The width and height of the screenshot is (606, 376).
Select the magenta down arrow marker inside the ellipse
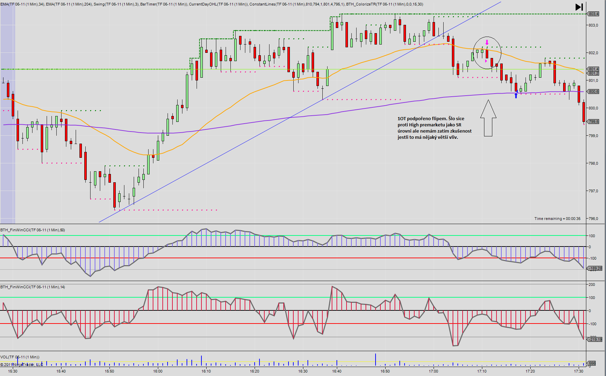pyautogui.click(x=487, y=42)
